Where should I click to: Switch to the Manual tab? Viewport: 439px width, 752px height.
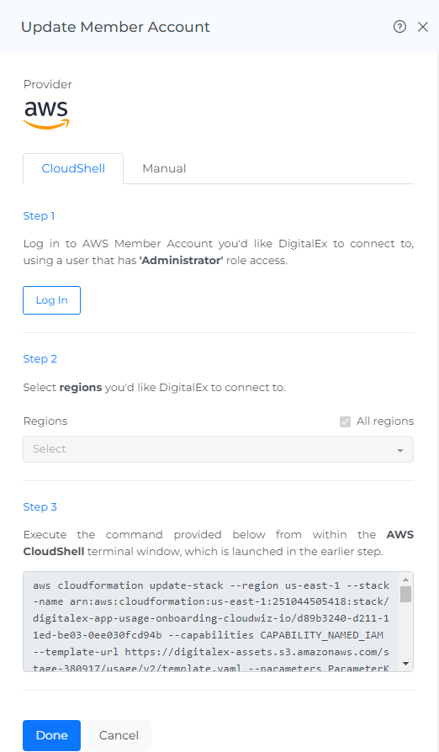click(164, 168)
